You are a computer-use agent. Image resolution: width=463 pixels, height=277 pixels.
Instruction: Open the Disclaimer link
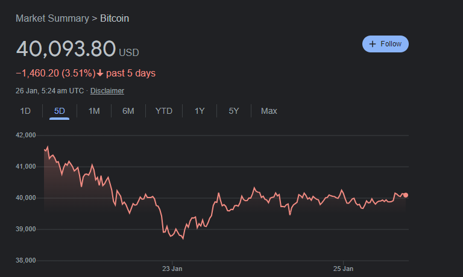pyautogui.click(x=107, y=91)
